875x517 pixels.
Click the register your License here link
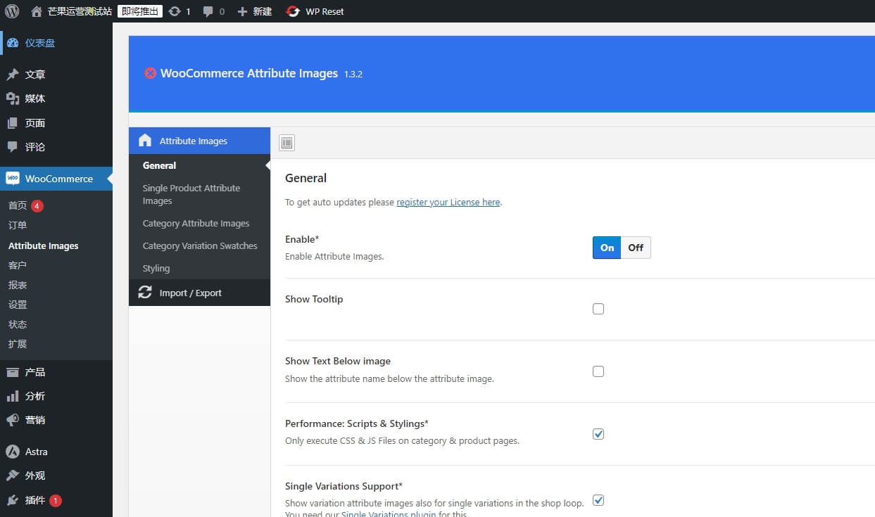tap(448, 202)
